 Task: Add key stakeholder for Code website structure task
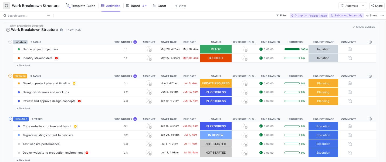244,126
